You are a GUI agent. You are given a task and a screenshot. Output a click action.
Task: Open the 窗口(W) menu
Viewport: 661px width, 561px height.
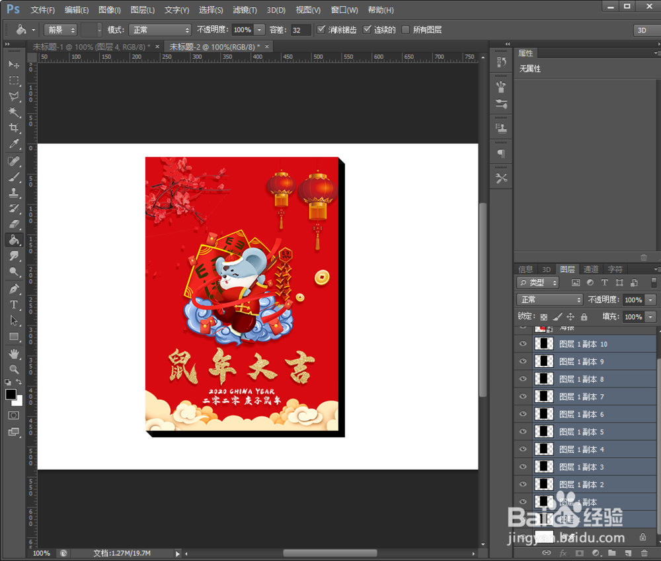(344, 10)
